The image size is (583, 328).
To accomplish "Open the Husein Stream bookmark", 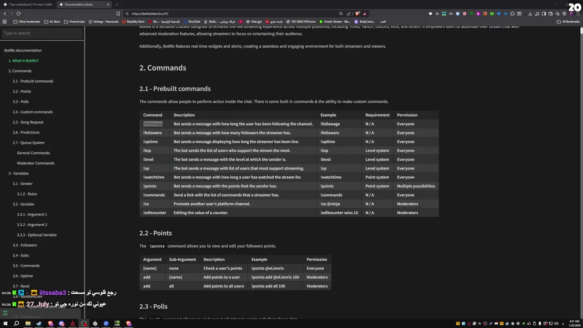I will (x=335, y=21).
